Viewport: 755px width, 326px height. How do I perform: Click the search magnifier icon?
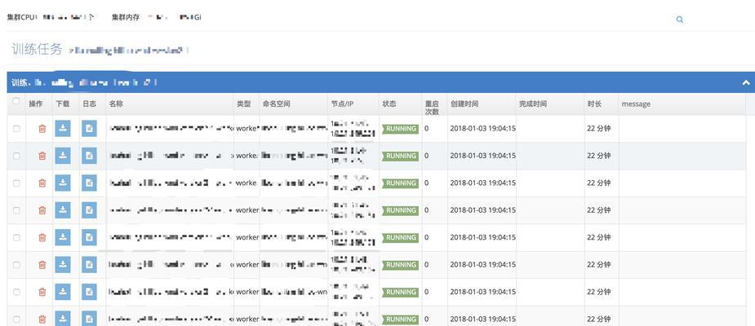(679, 20)
